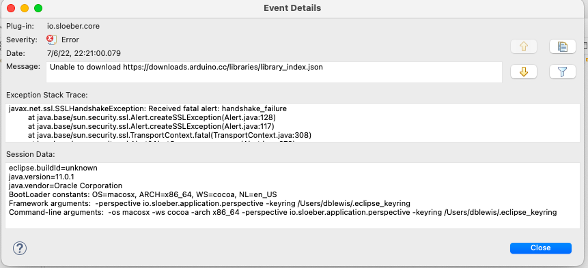Click inside the Message text field
The image size is (588, 268).
(274, 72)
